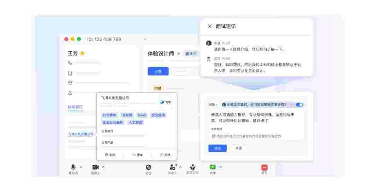
Task: Click the 公司简介 section heading
Action: [107, 131]
